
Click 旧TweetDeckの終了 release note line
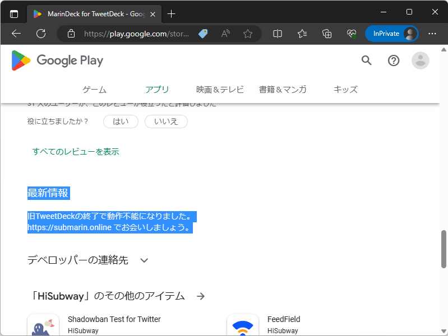[110, 216]
